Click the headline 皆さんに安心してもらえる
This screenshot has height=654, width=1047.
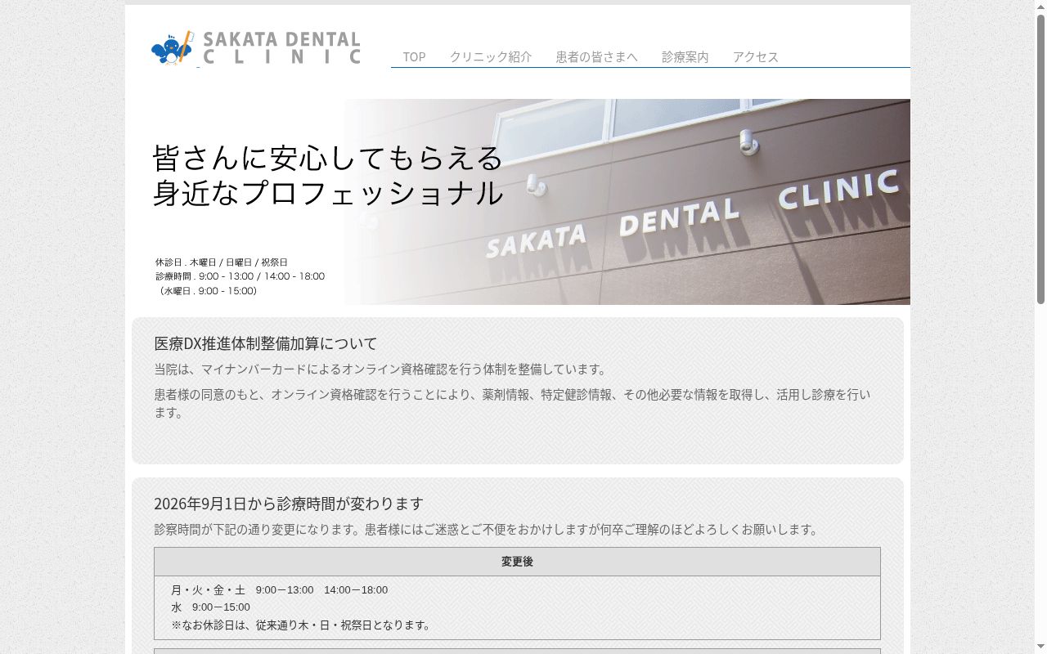click(328, 157)
